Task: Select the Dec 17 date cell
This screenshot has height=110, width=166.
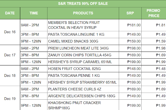Action: 10,55
